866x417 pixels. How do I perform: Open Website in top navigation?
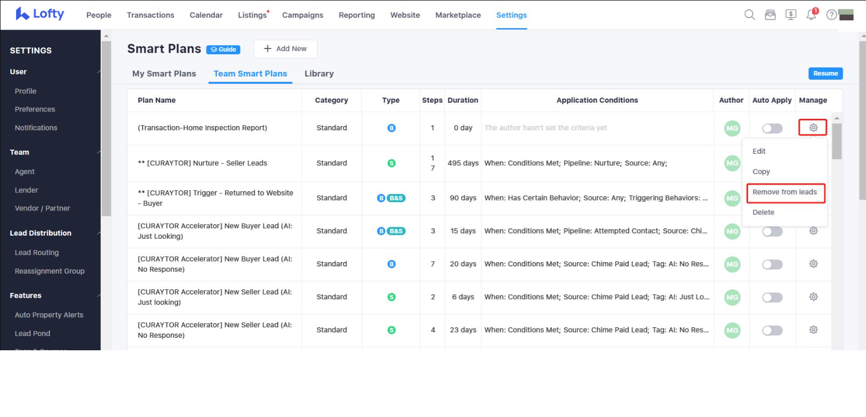(405, 15)
